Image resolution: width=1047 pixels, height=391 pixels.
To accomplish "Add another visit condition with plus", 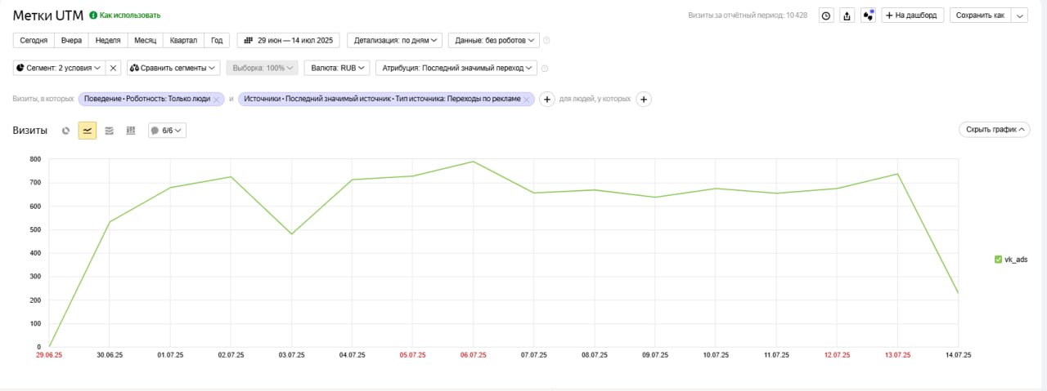I will click(547, 99).
